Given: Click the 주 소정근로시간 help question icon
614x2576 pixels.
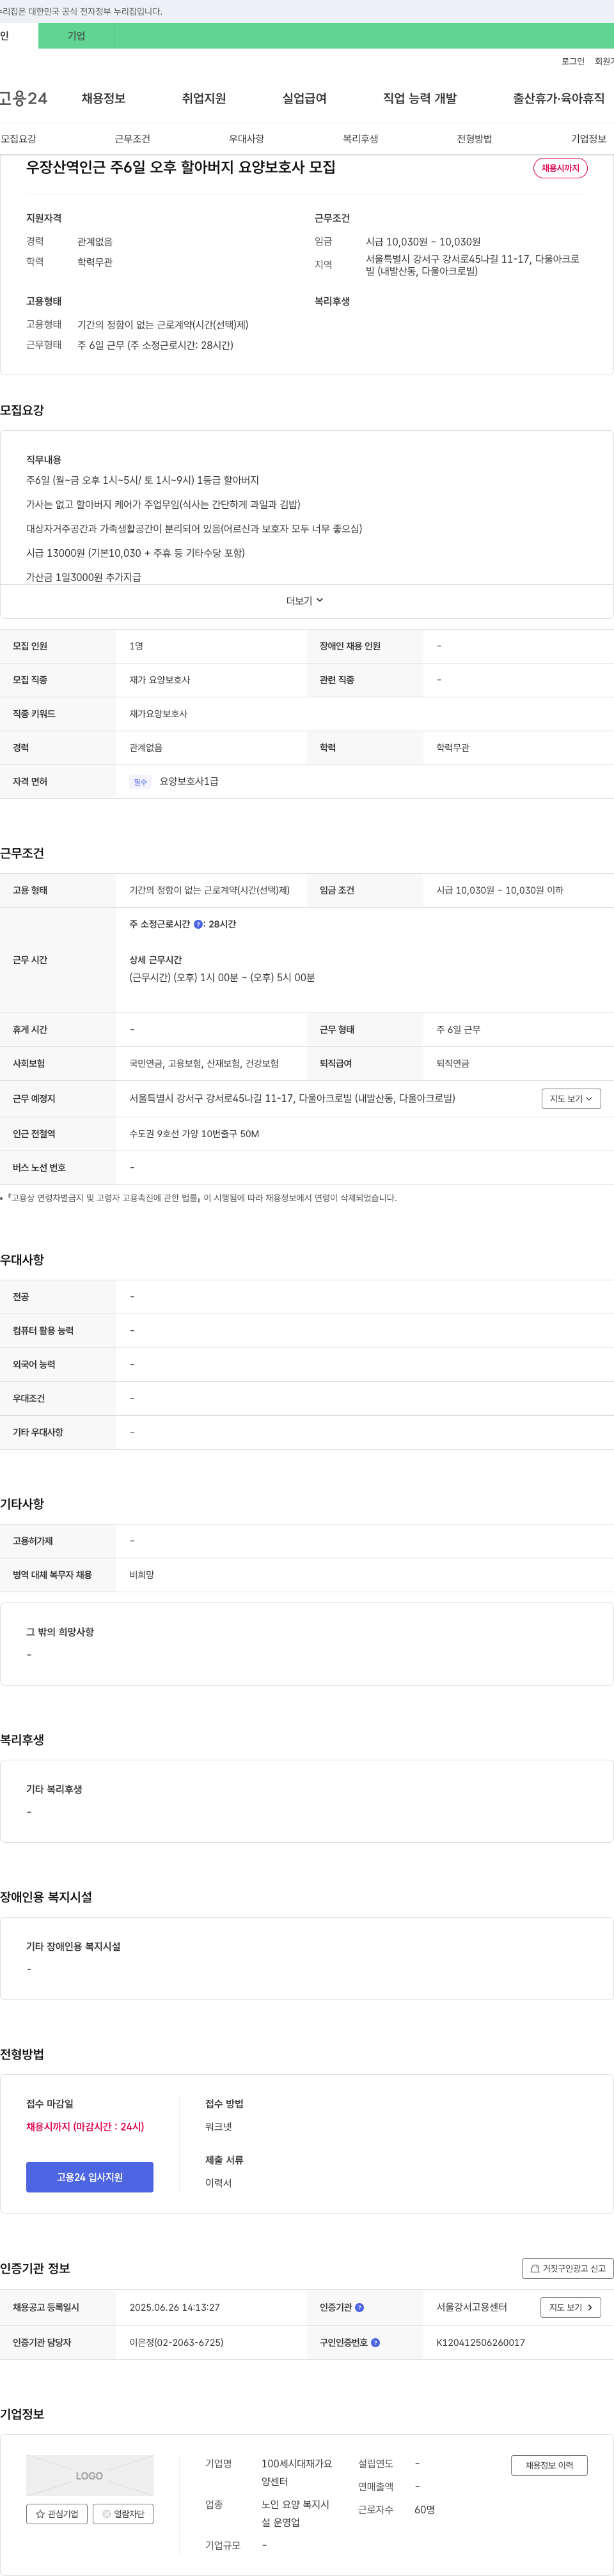Looking at the screenshot, I should point(198,924).
